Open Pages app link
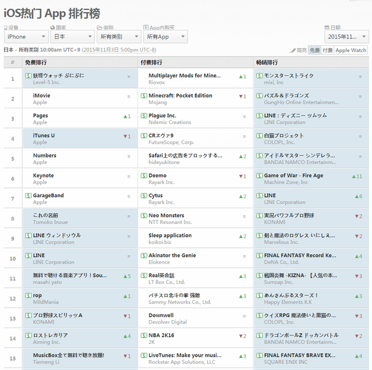The image size is (372, 370). (41, 115)
